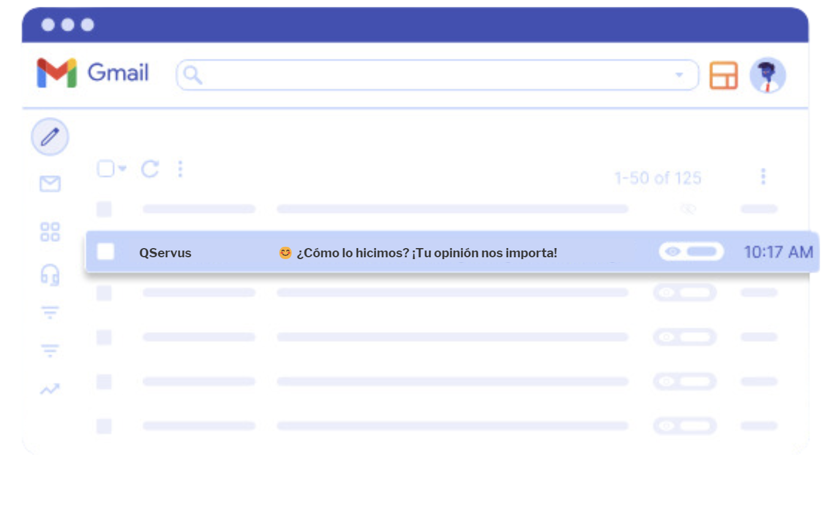Click the refresh icon in toolbar
This screenshot has width=838, height=517.
[x=150, y=169]
